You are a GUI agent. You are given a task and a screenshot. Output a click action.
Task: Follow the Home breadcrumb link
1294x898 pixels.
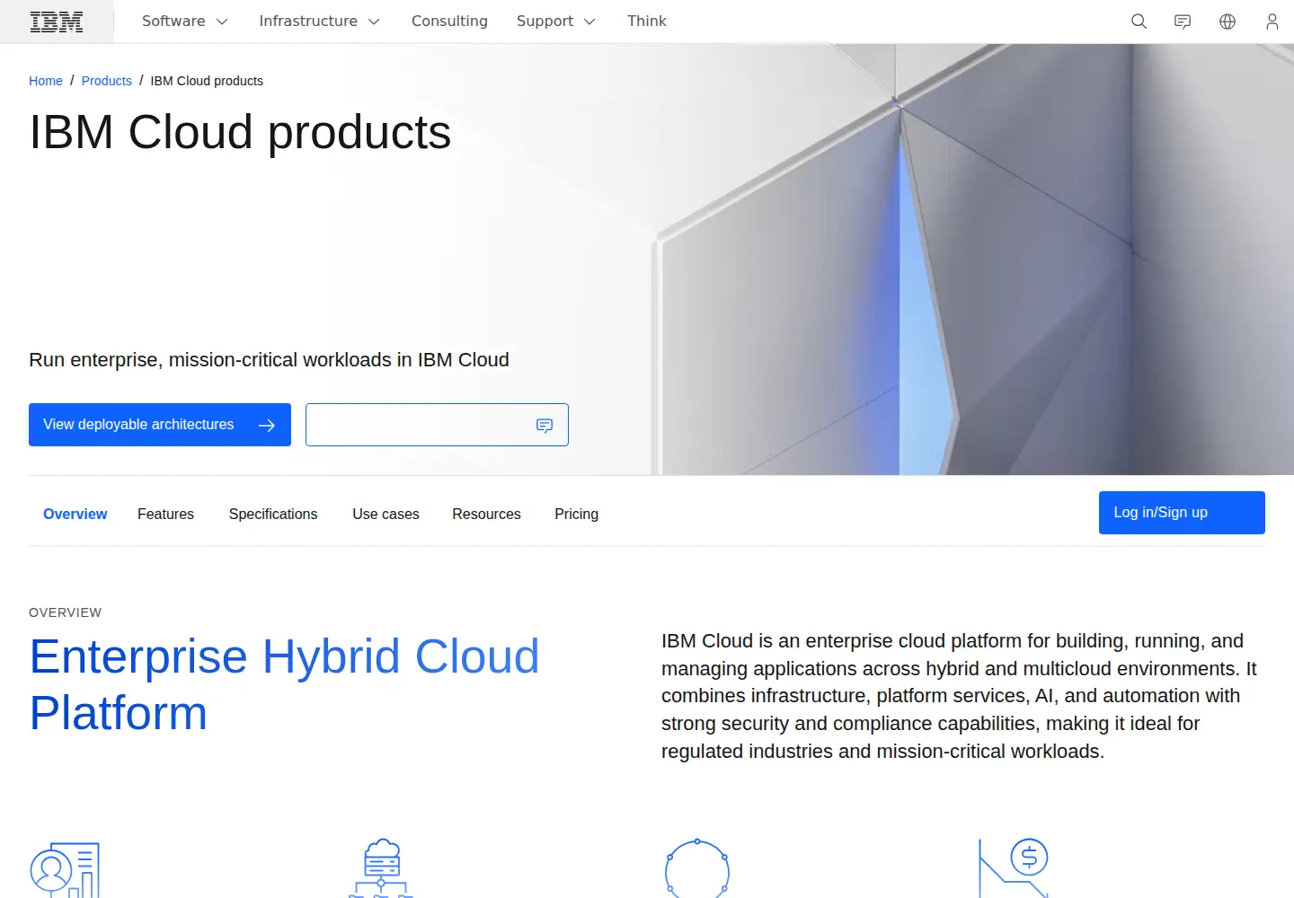click(46, 81)
